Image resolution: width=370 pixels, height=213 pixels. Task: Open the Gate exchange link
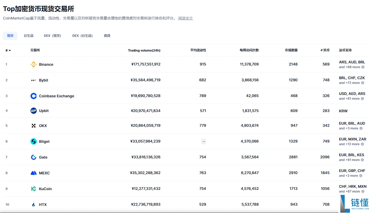click(43, 157)
